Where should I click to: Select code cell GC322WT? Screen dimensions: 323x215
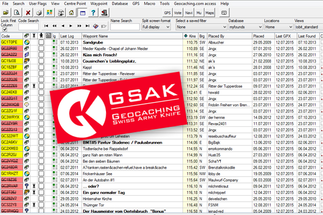pos(11,136)
